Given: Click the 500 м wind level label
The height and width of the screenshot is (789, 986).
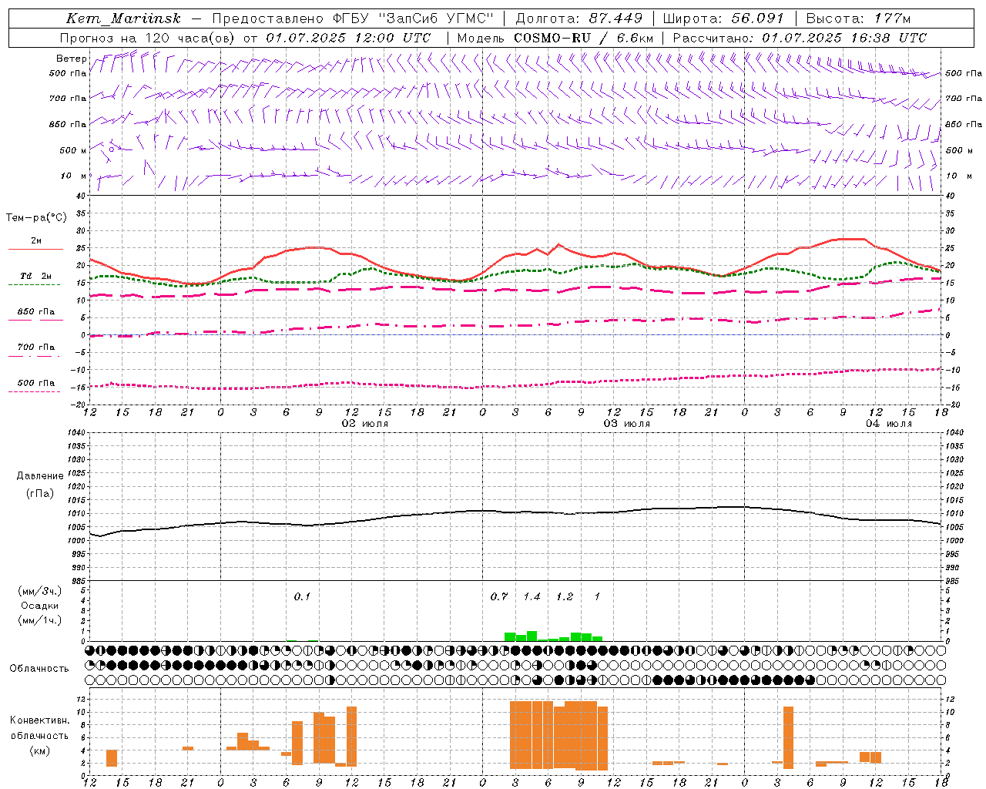Looking at the screenshot, I should 73,150.
